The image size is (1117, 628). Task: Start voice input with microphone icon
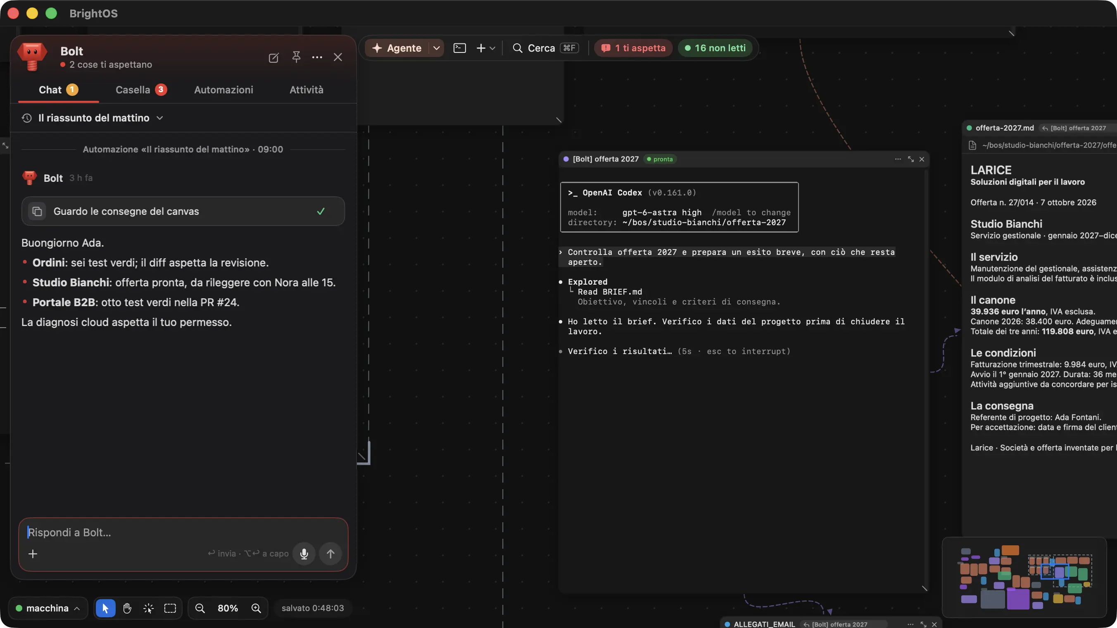304,554
